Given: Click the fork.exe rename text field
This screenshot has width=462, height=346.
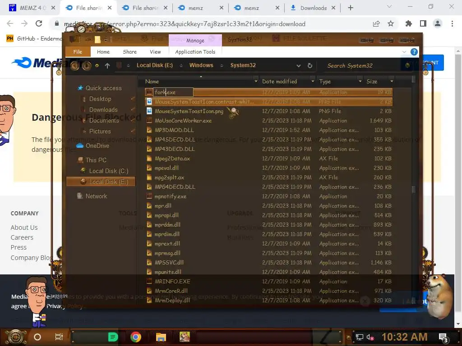Looking at the screenshot, I should point(173,92).
